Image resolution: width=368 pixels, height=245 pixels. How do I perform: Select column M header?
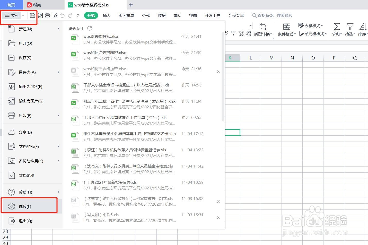271,58
